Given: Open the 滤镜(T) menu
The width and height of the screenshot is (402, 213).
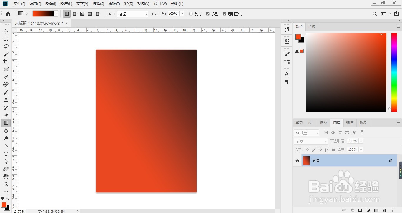Looking at the screenshot, I should coord(114,4).
